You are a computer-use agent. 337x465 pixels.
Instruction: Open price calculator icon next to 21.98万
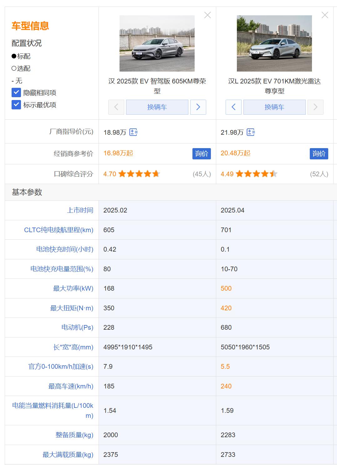click(251, 132)
